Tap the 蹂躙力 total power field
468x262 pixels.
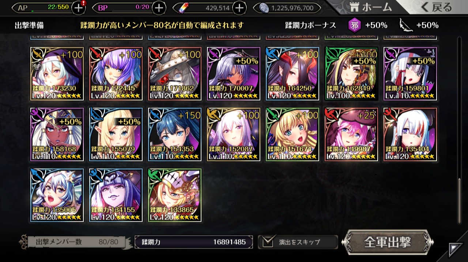click(x=194, y=242)
